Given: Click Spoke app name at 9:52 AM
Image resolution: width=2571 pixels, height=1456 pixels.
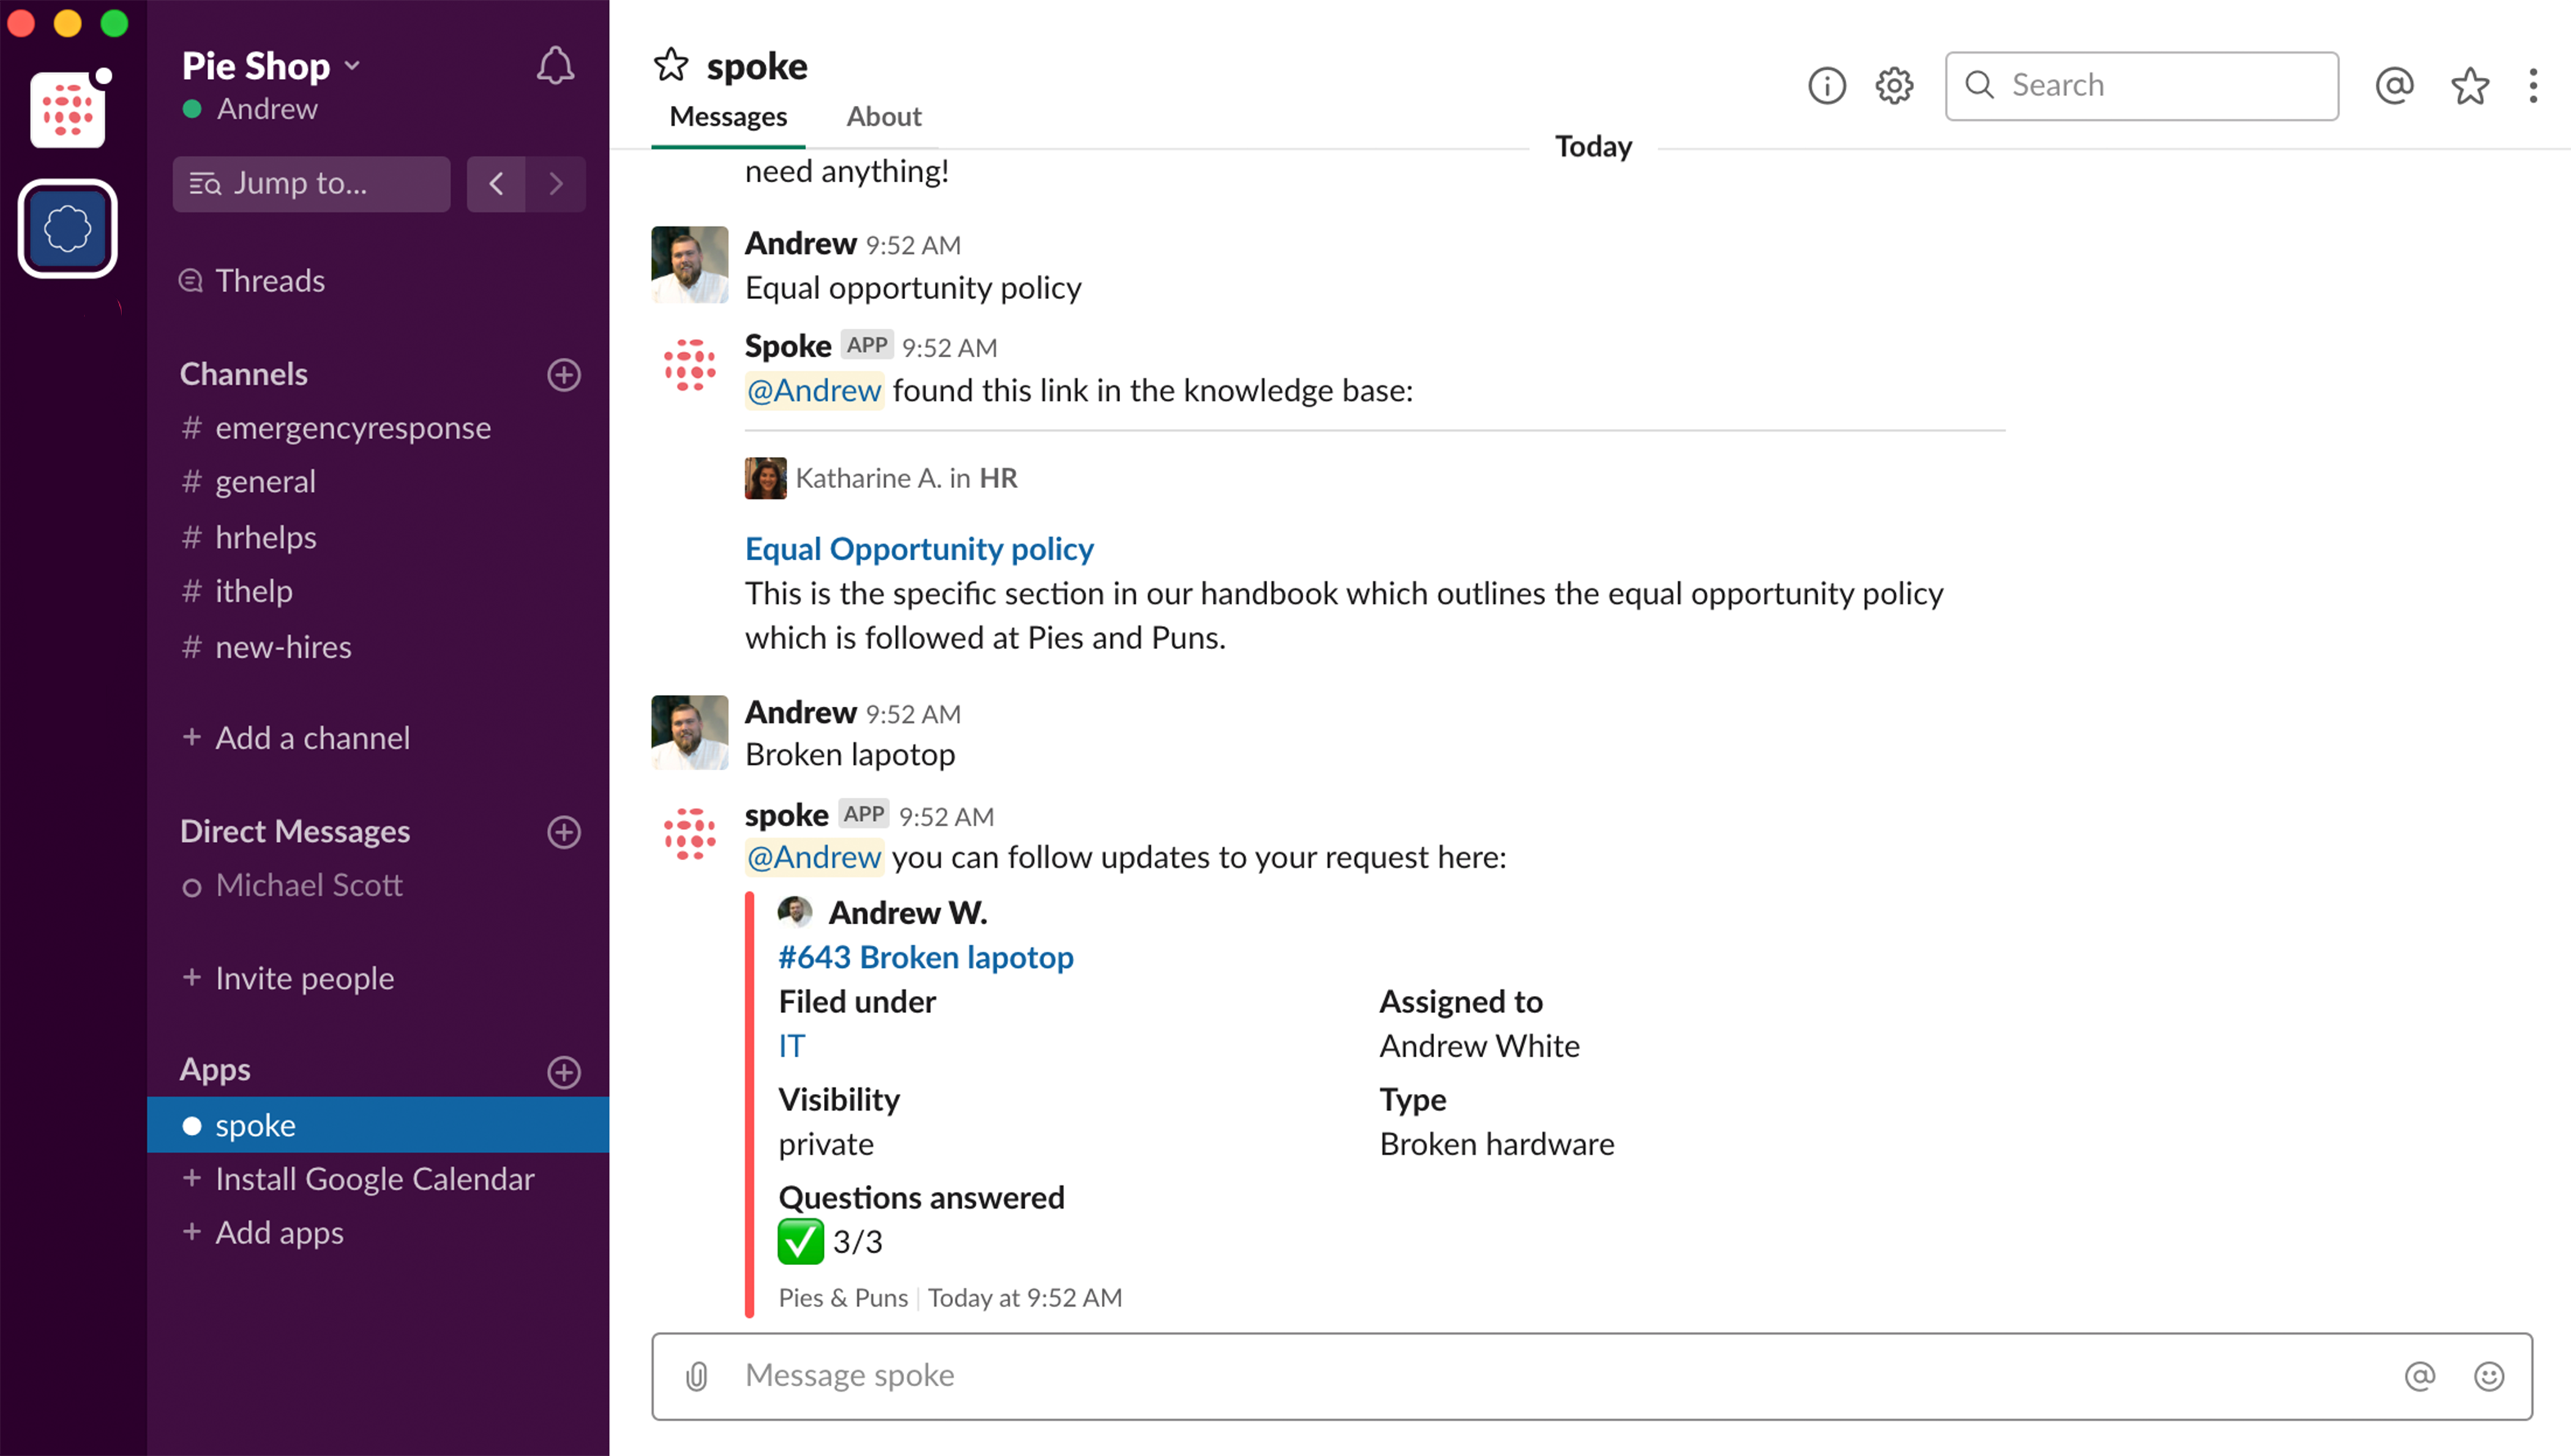Looking at the screenshot, I should pyautogui.click(x=787, y=346).
